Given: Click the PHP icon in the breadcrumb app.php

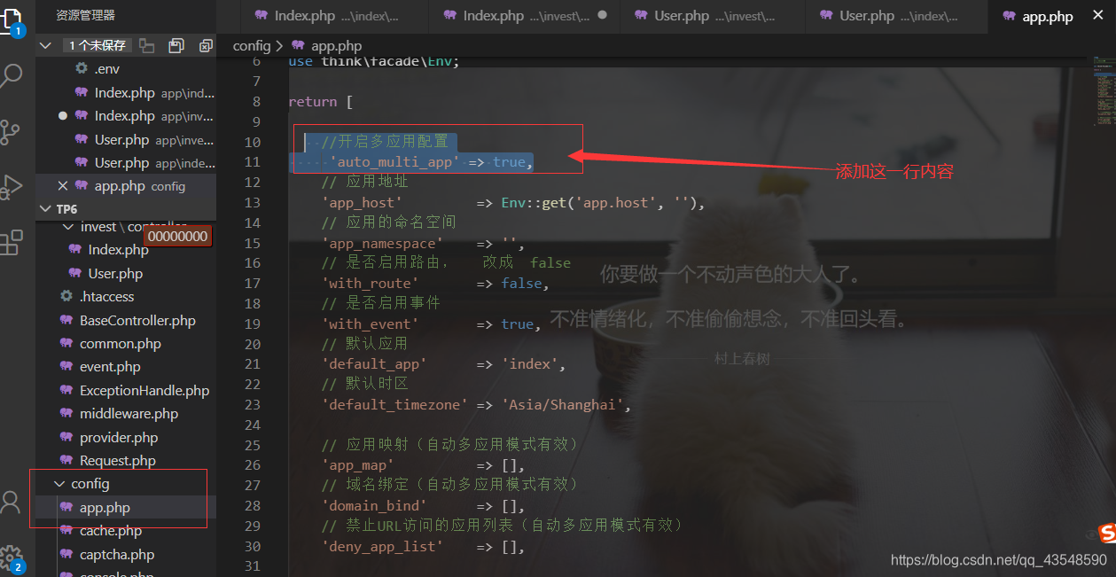Looking at the screenshot, I should pos(298,46).
